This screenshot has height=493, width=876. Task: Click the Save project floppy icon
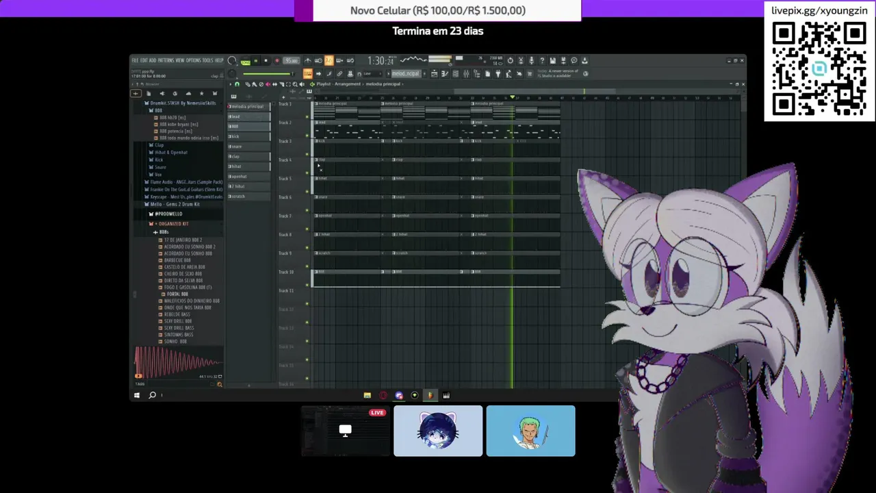(553, 60)
